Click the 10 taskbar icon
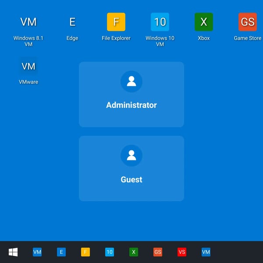The image size is (263, 263). [x=110, y=252]
